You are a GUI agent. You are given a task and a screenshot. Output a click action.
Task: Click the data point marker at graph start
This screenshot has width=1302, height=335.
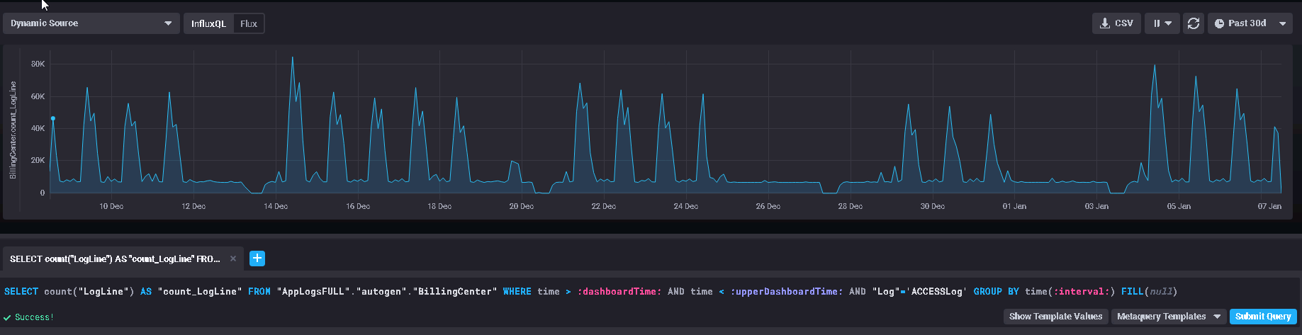coord(53,119)
